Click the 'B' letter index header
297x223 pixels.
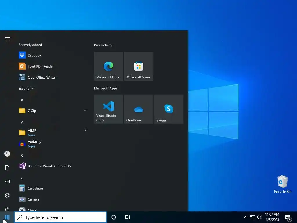(22, 156)
